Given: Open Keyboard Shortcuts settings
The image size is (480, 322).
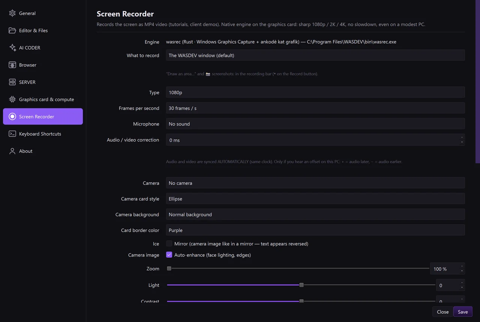Looking at the screenshot, I should [x=43, y=134].
